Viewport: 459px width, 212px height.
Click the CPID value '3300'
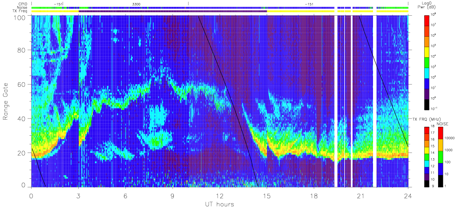[x=136, y=4]
